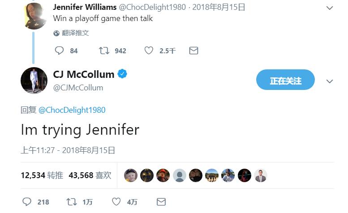
Task: Retweet CJ McCollum's "Im trying Jennifer" tweet
Action: tap(71, 202)
